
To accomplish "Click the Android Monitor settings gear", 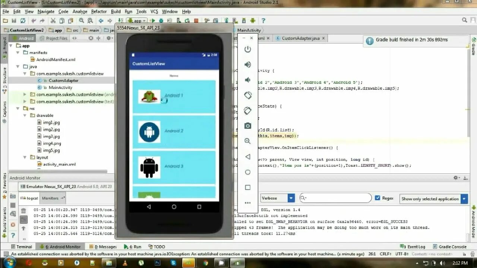I will [x=456, y=178].
